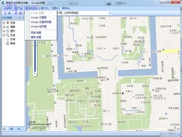Viewport: 182px width, 137px height.
Task: Toggle the overview map corner arrow
Action: click(x=178, y=129)
